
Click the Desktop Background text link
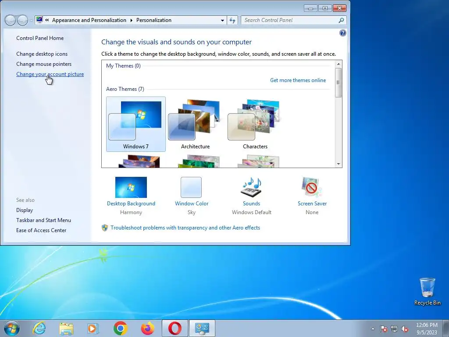[131, 204]
